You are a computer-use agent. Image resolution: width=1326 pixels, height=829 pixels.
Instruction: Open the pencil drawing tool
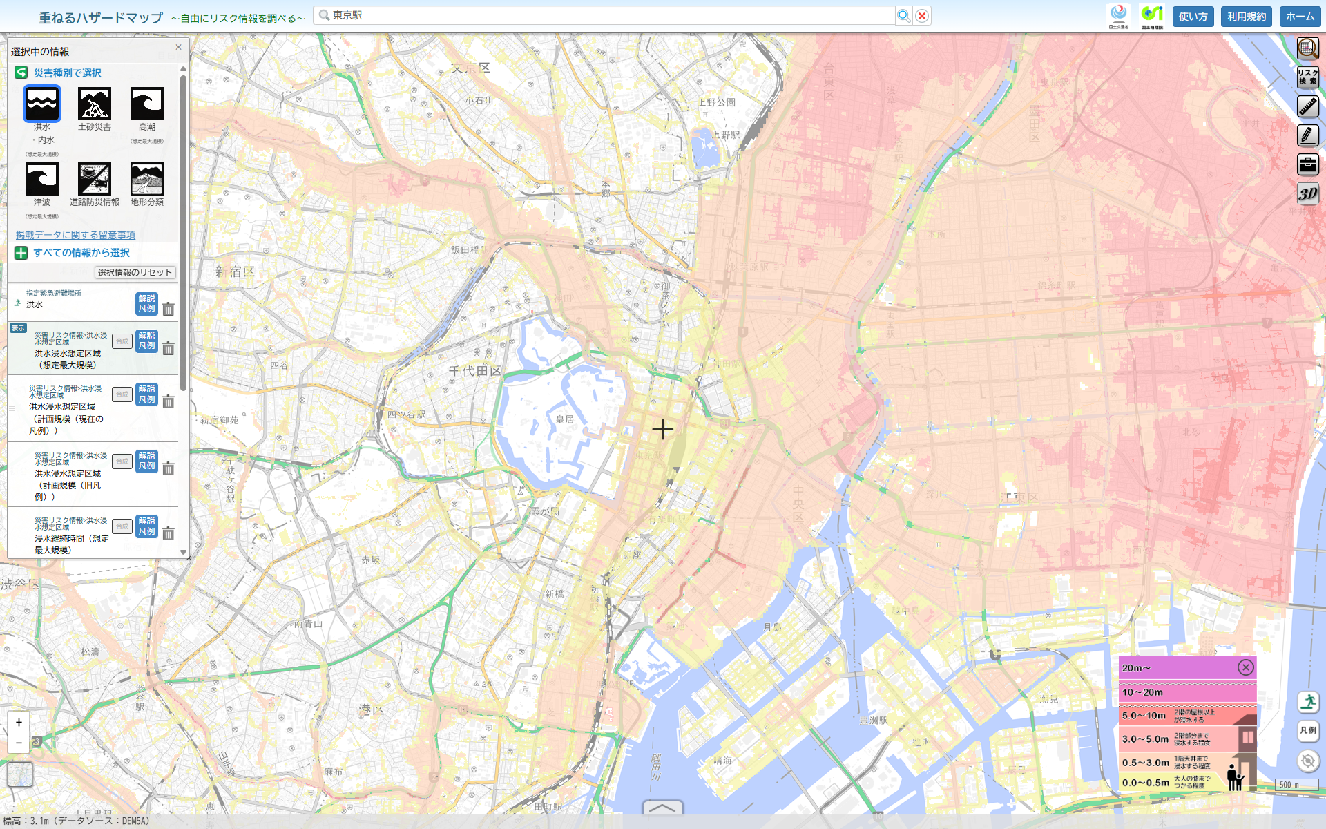click(1307, 135)
